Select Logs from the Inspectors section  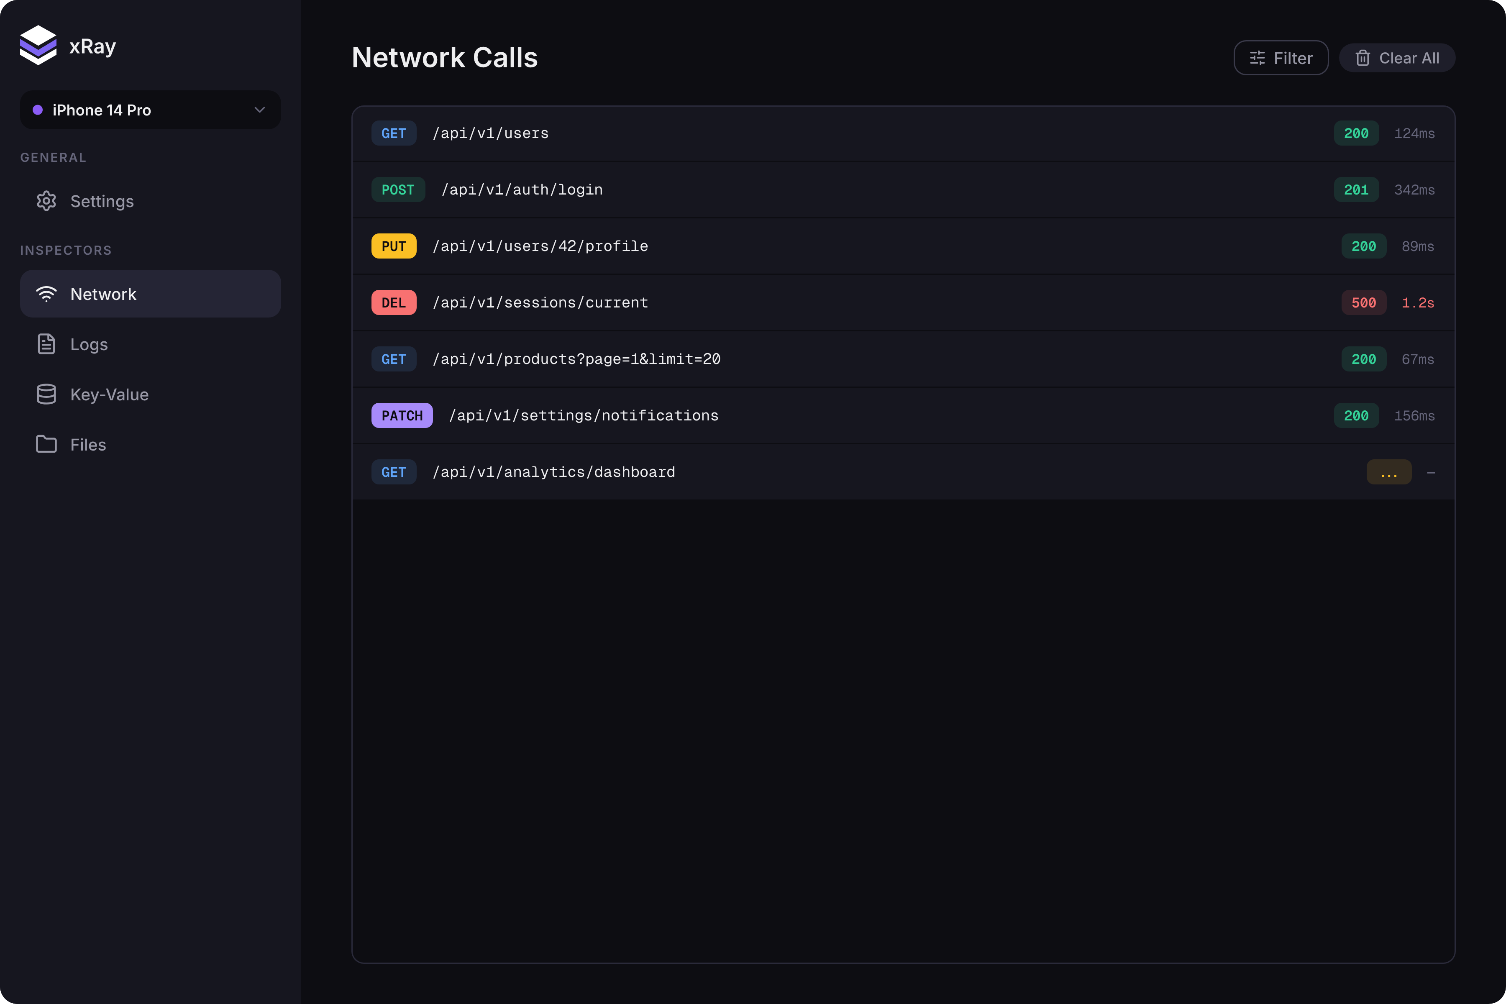coord(89,344)
